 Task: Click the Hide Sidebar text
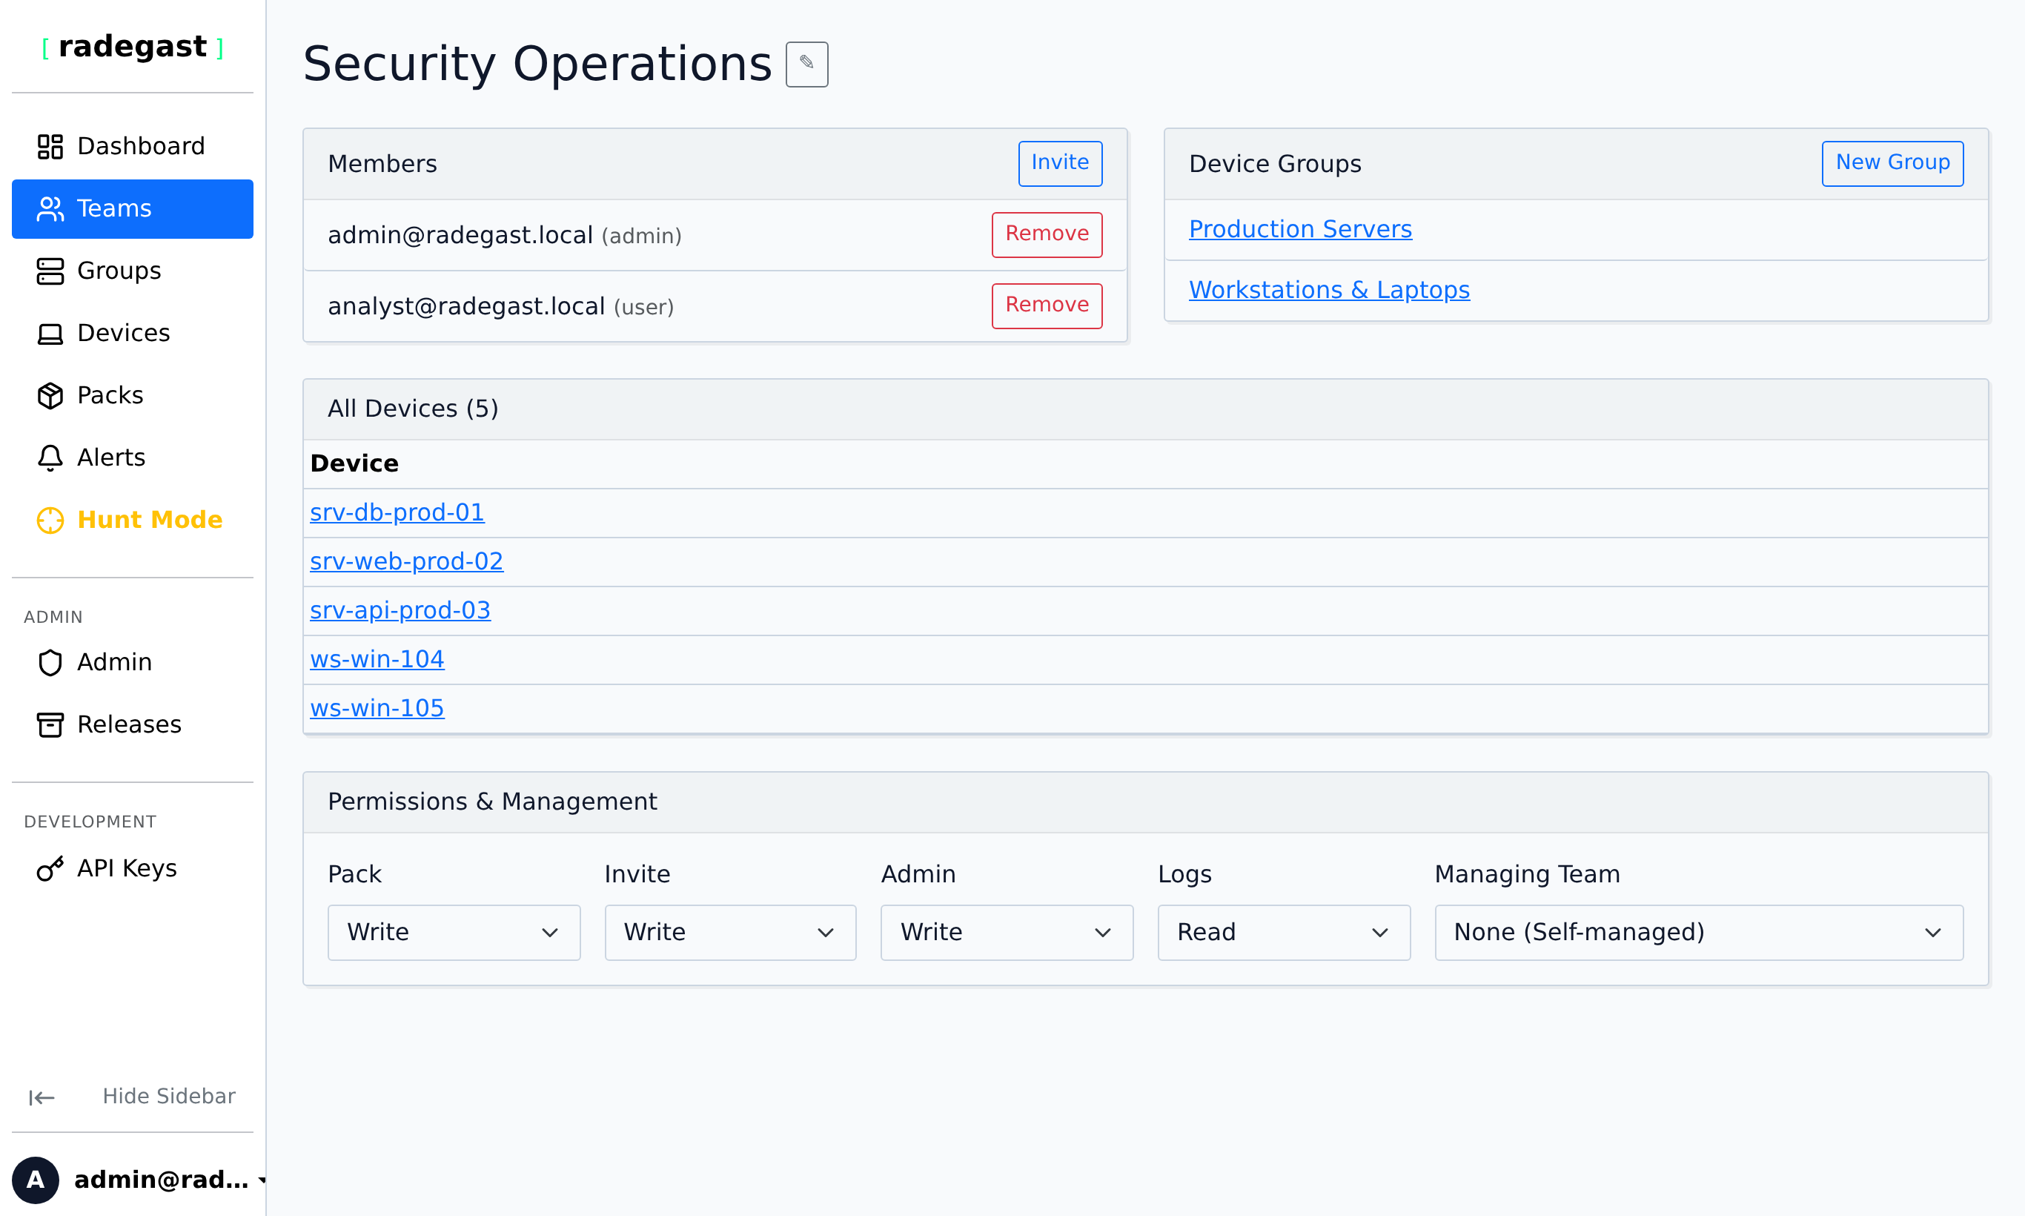pos(169,1097)
